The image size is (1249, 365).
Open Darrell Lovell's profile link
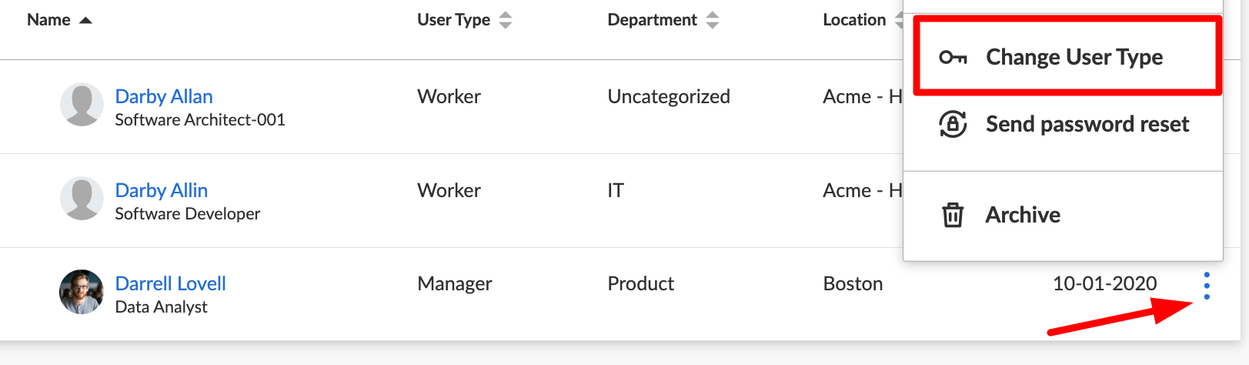click(x=171, y=283)
